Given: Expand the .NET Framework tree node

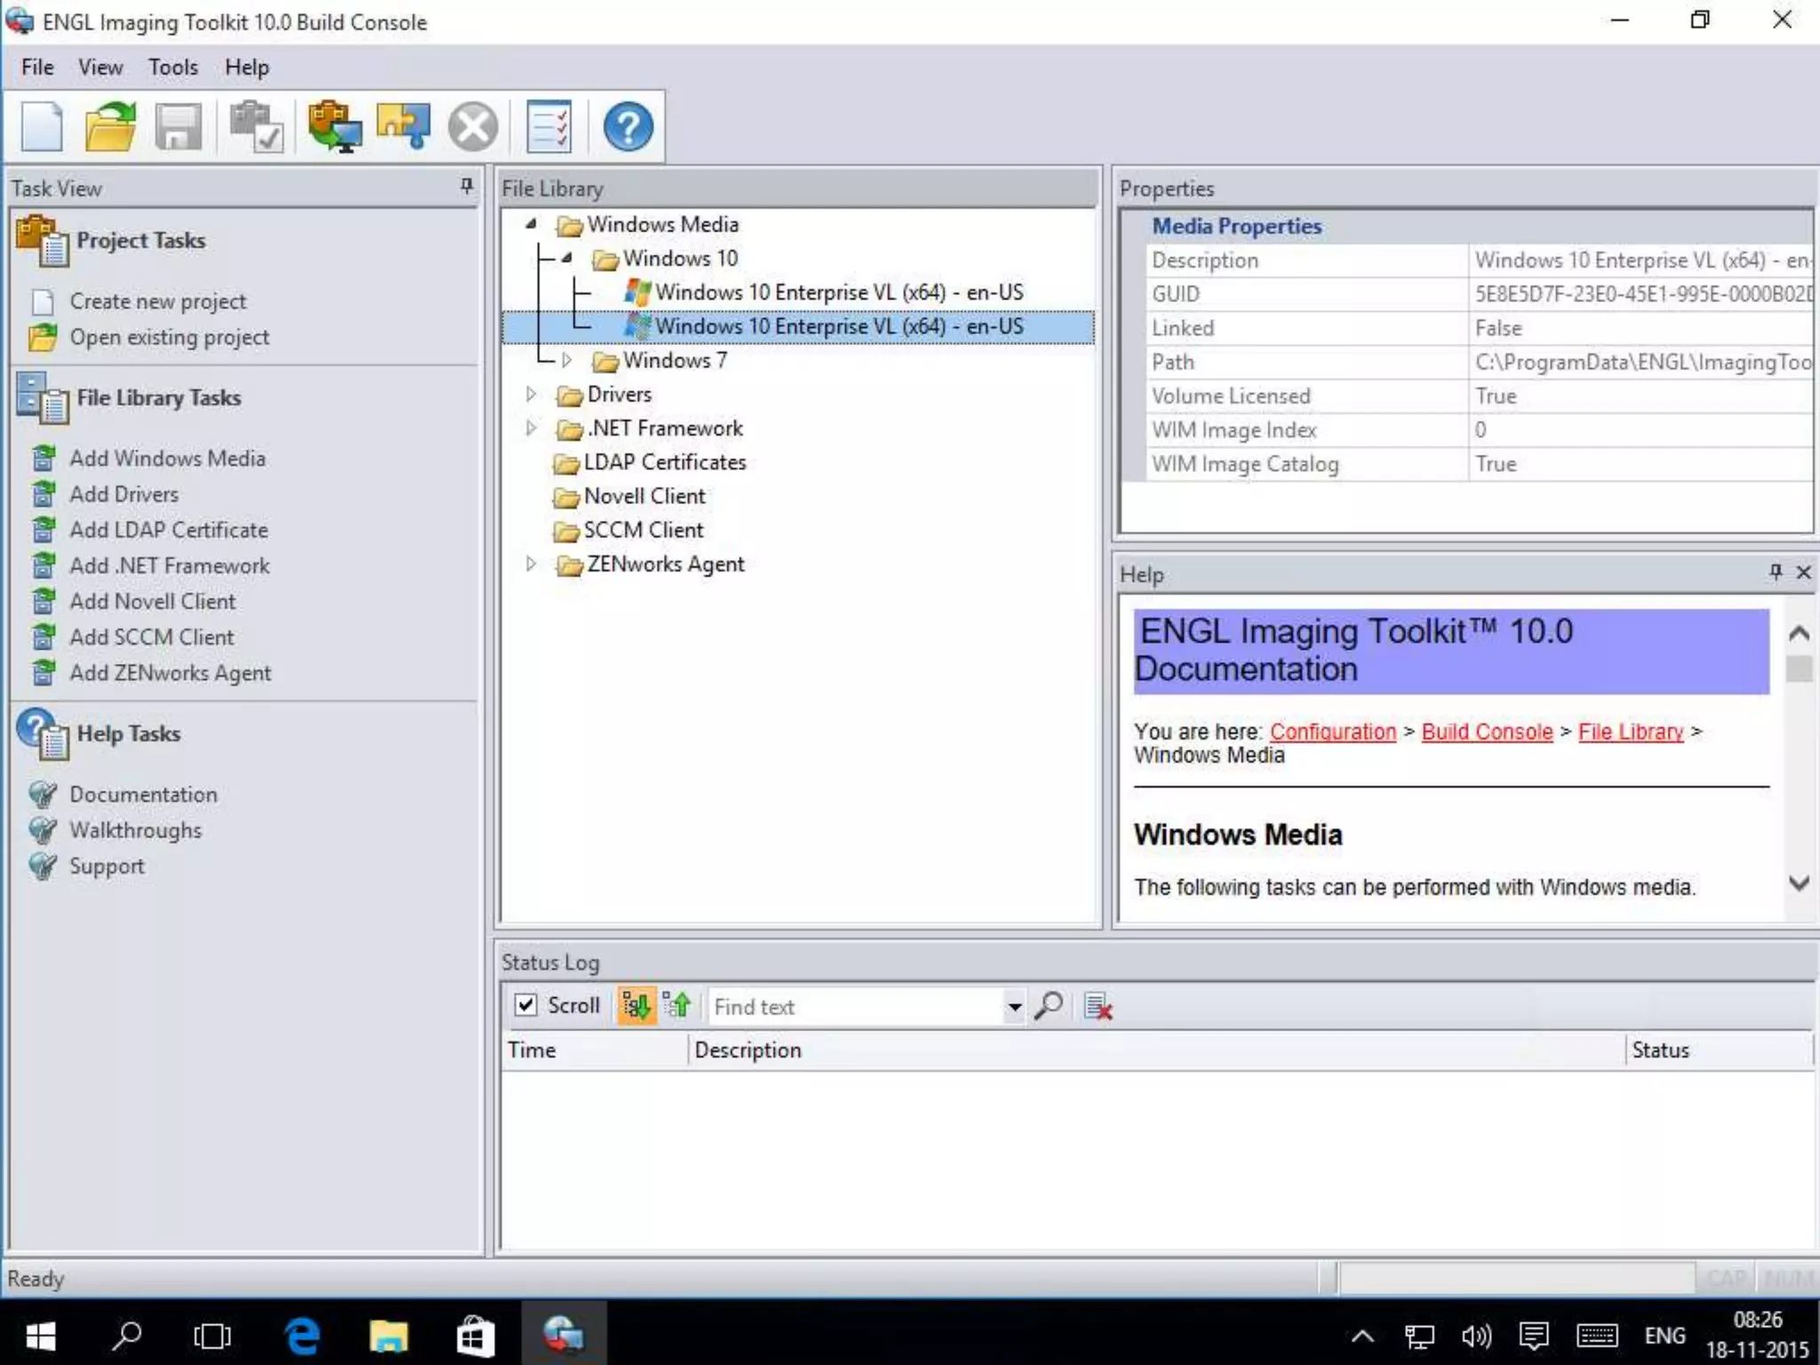Looking at the screenshot, I should (531, 427).
